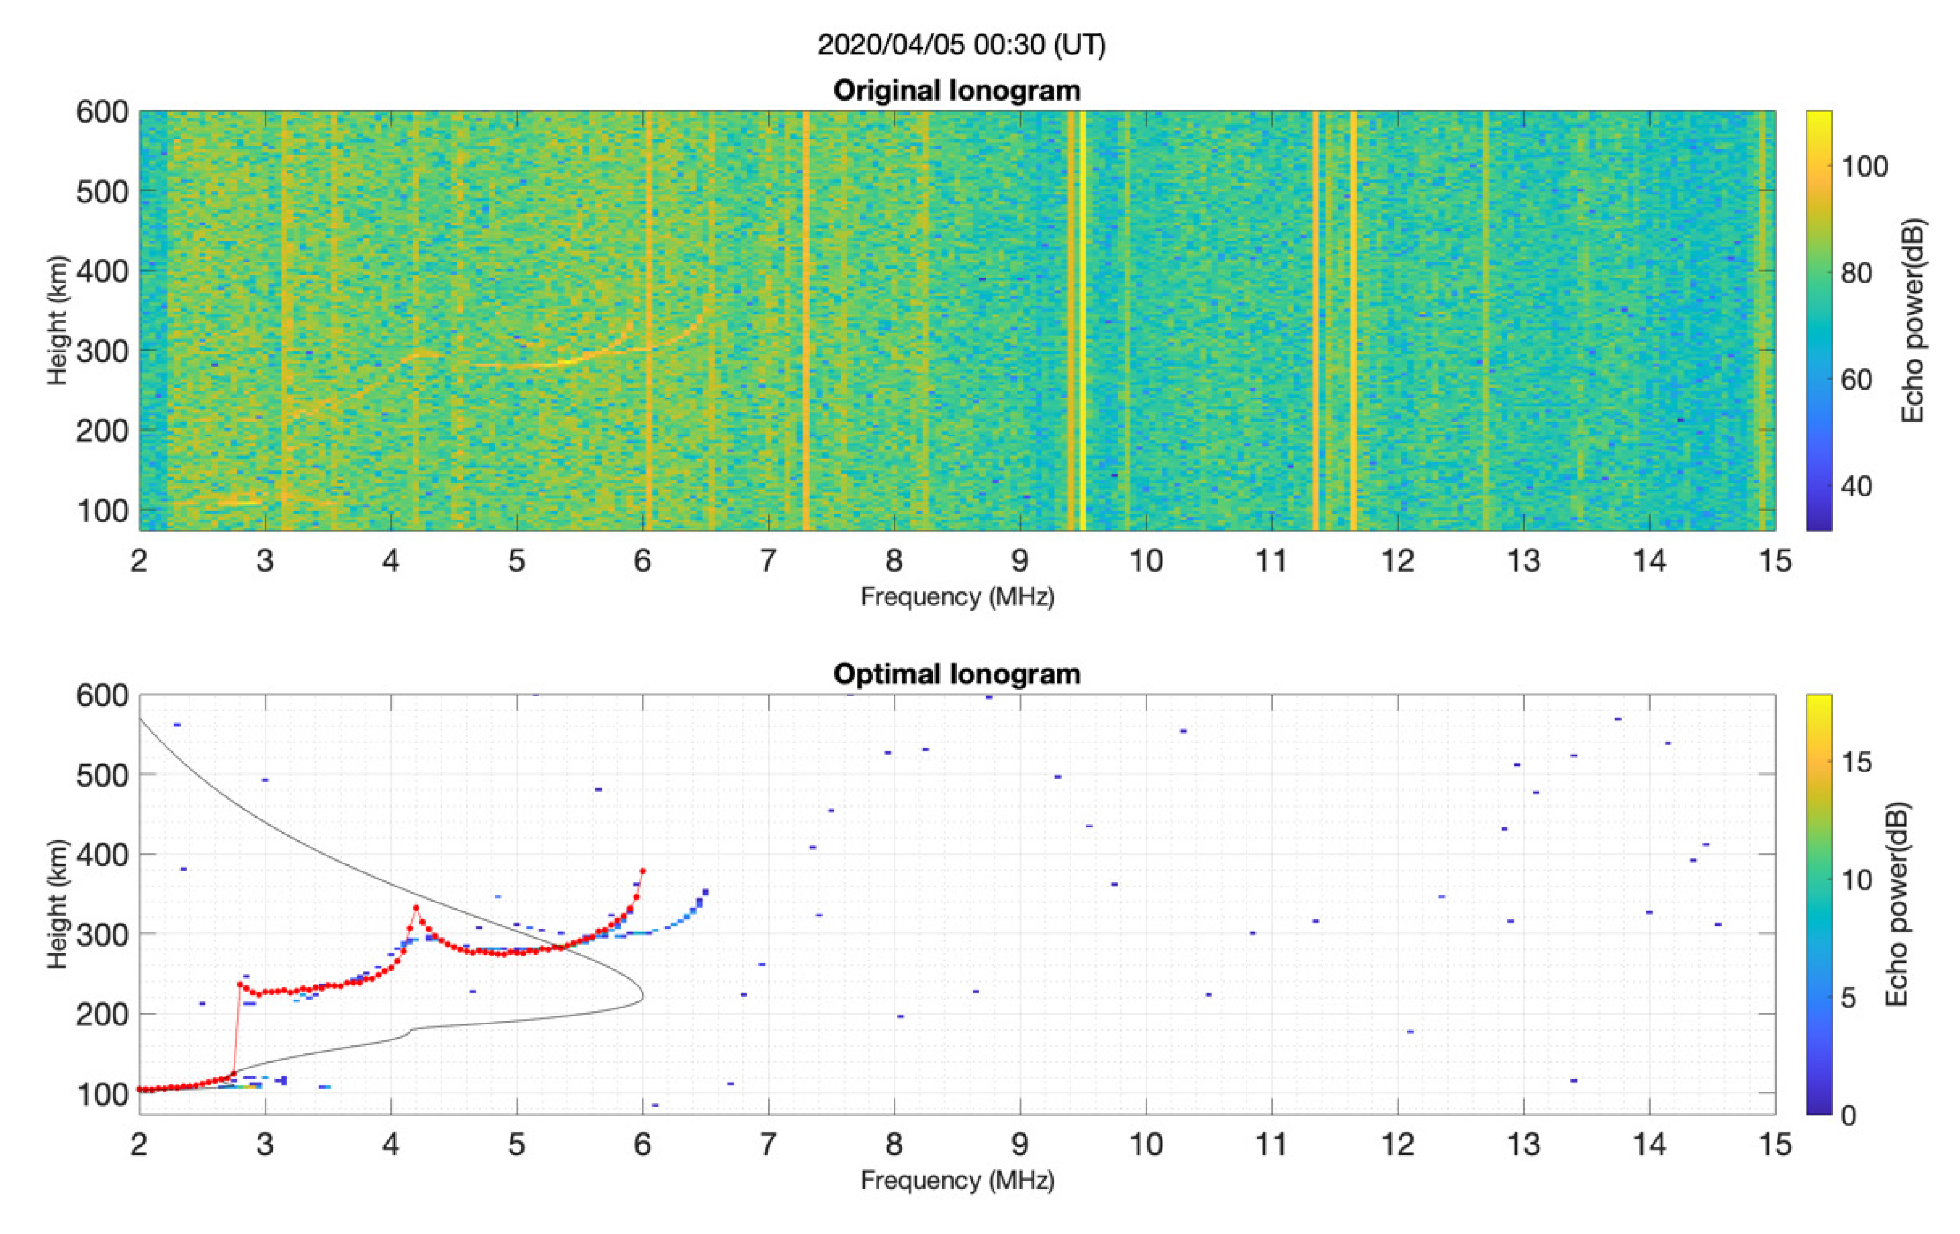
Task: Click the bottom plot's 'Height (km)' axis label
Action: [57, 904]
